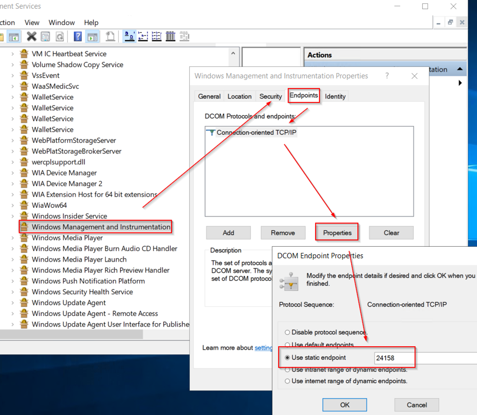This screenshot has height=415, width=477.
Task: Open the Properties toolbar icon
Action: point(45,37)
